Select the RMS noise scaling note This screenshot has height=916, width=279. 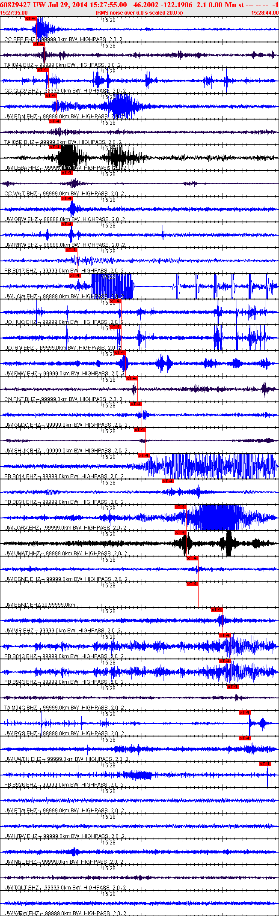click(x=139, y=13)
